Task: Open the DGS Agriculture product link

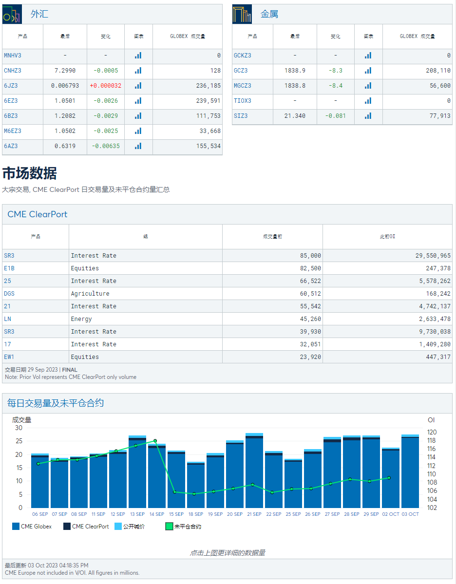Action: click(x=9, y=294)
